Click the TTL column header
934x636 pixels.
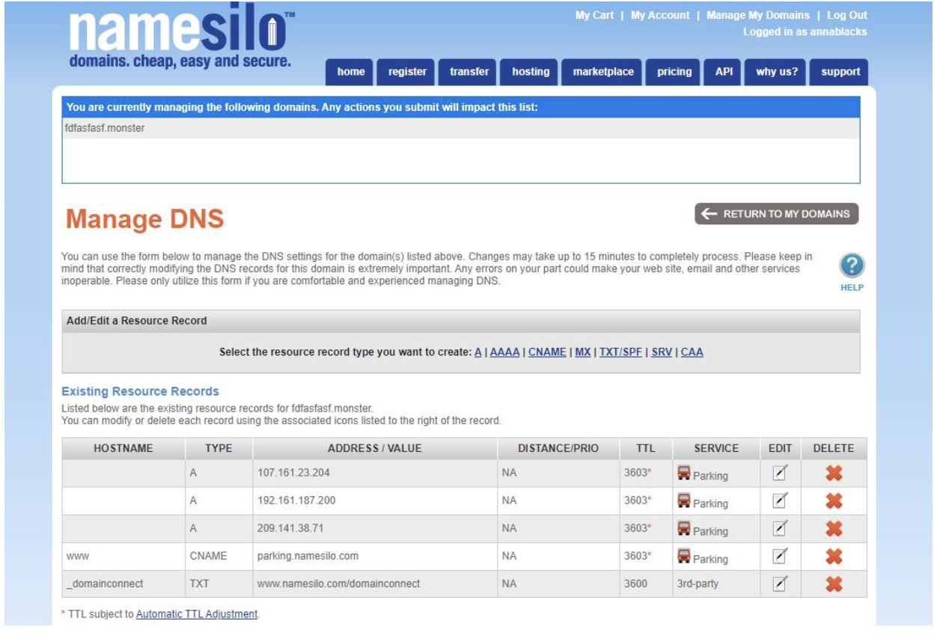[646, 448]
